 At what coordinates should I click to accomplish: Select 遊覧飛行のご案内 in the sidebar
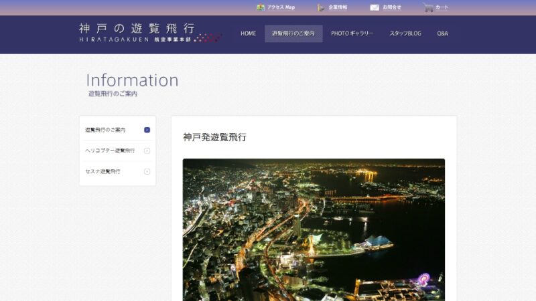click(x=118, y=130)
